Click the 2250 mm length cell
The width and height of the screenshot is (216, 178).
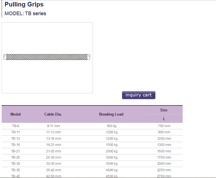point(164,170)
